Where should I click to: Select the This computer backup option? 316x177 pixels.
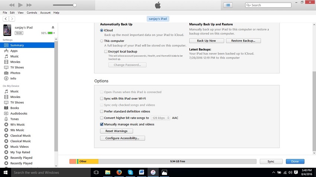point(102,41)
